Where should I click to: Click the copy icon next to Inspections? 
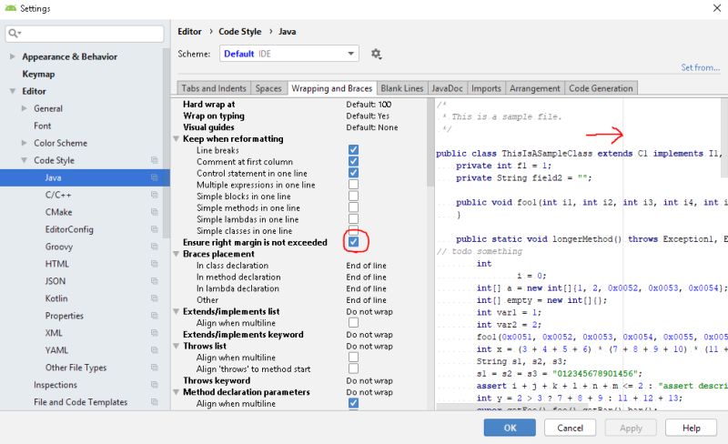click(x=154, y=385)
